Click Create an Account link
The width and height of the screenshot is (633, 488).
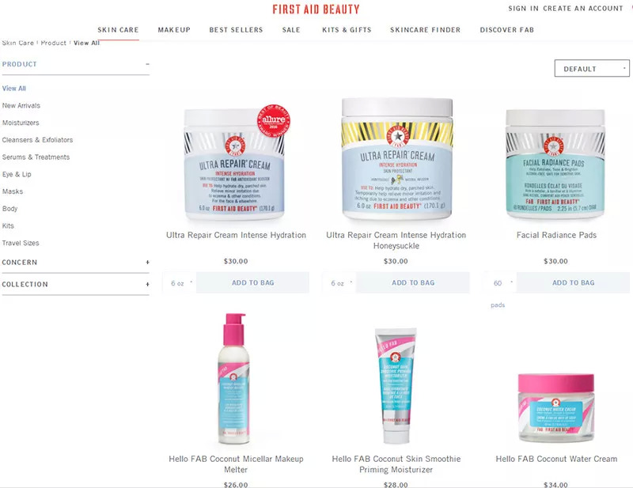583,9
